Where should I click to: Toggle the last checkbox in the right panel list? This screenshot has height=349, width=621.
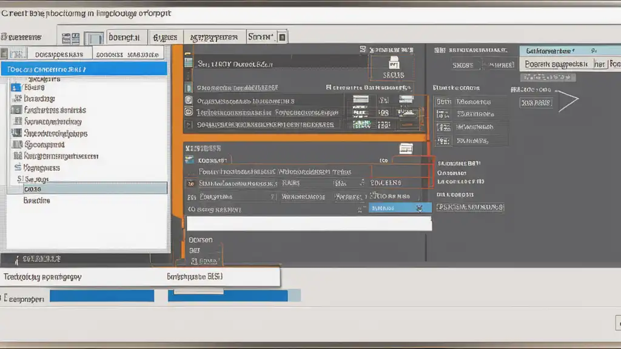pos(444,141)
